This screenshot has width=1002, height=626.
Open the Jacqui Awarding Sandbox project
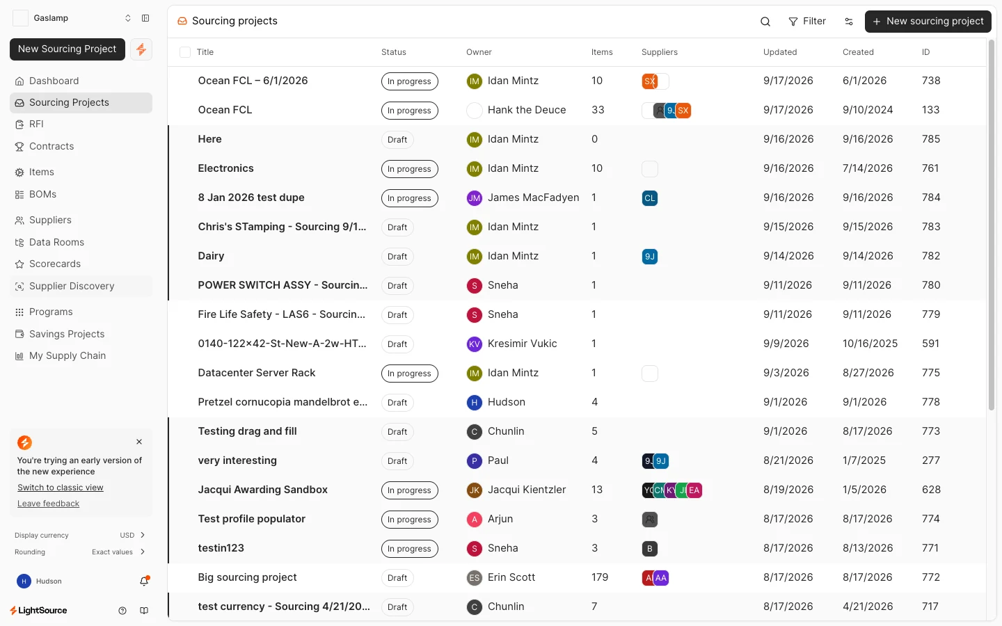pyautogui.click(x=263, y=490)
